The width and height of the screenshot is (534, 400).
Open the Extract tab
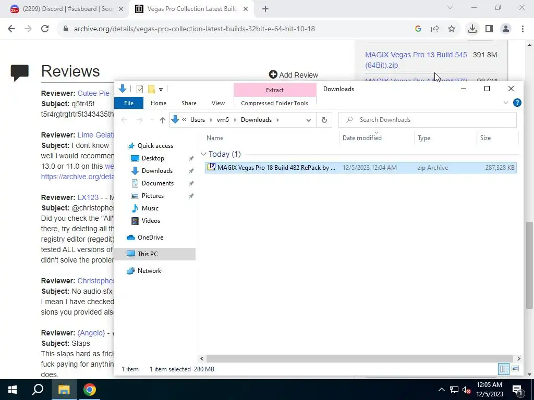tap(275, 90)
